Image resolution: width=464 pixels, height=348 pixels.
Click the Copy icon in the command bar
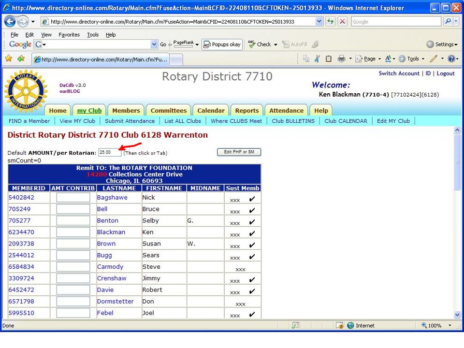[x=306, y=58]
